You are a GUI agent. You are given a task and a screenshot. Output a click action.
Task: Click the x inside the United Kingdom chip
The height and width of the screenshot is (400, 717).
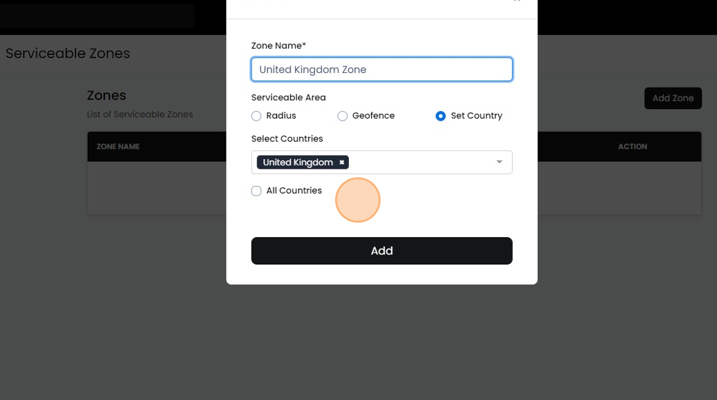coord(341,162)
